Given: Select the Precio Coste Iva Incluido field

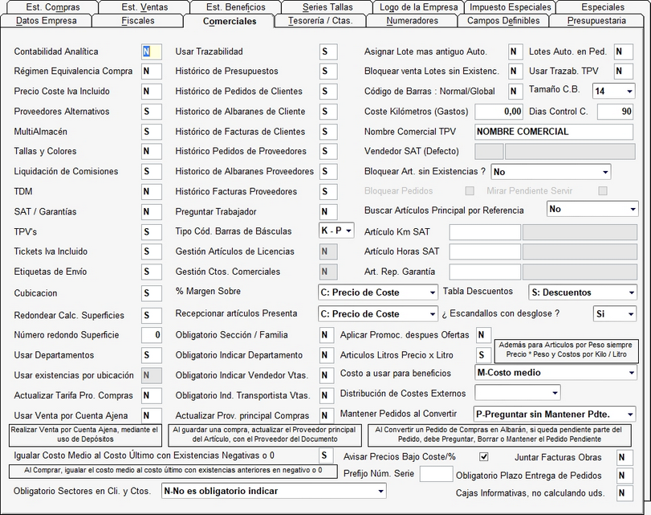Looking at the screenshot, I should click(x=152, y=91).
